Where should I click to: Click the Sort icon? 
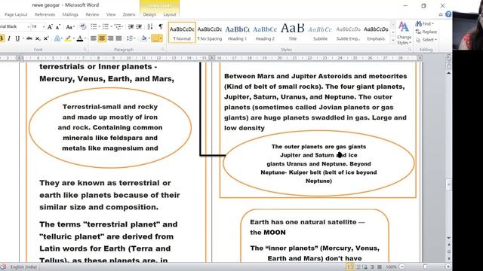point(150,27)
